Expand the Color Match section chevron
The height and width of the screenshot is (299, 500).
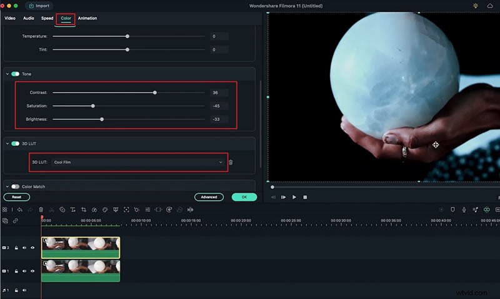(x=7, y=186)
